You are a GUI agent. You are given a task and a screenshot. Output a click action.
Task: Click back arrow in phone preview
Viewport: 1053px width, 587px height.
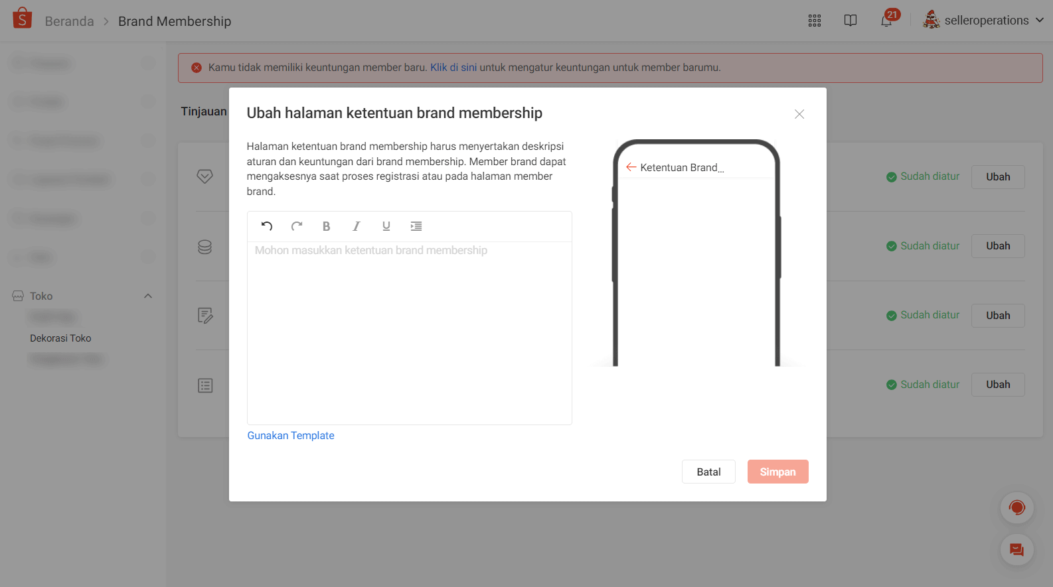pyautogui.click(x=631, y=167)
